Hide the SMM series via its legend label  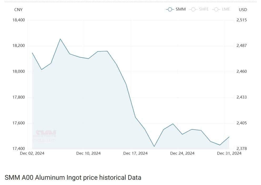[180, 9]
